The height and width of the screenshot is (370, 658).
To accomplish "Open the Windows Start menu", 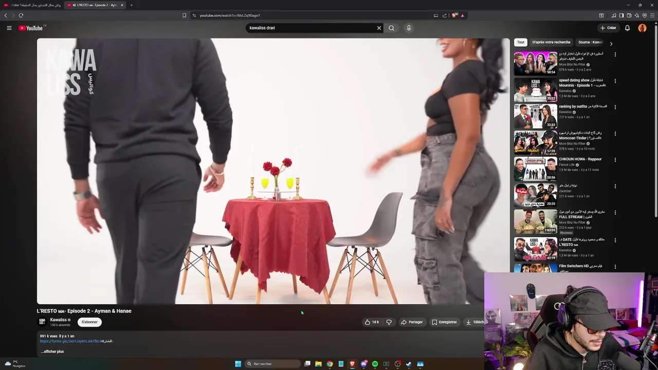I will click(238, 364).
